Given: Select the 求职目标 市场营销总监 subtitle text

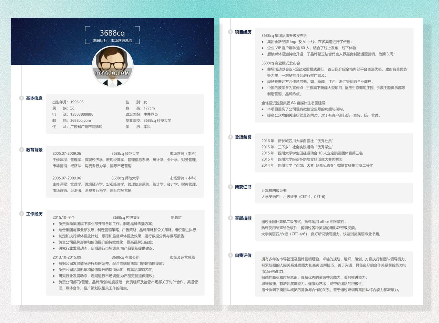Looking at the screenshot, I should click(x=112, y=41).
